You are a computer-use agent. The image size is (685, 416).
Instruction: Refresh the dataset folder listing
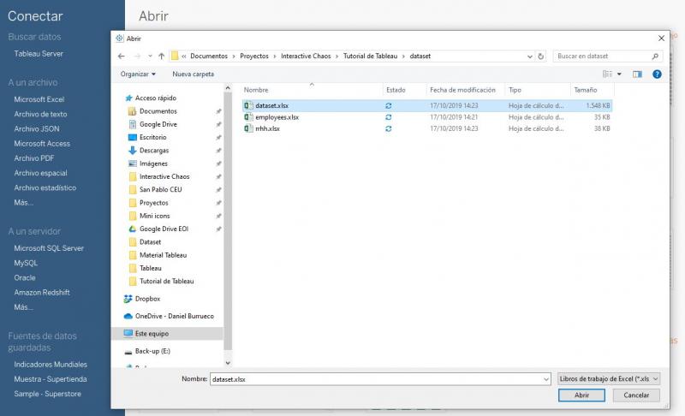(541, 56)
